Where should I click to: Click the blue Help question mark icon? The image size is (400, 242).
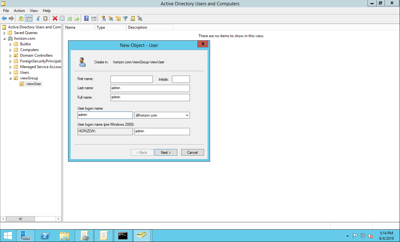coord(86,19)
